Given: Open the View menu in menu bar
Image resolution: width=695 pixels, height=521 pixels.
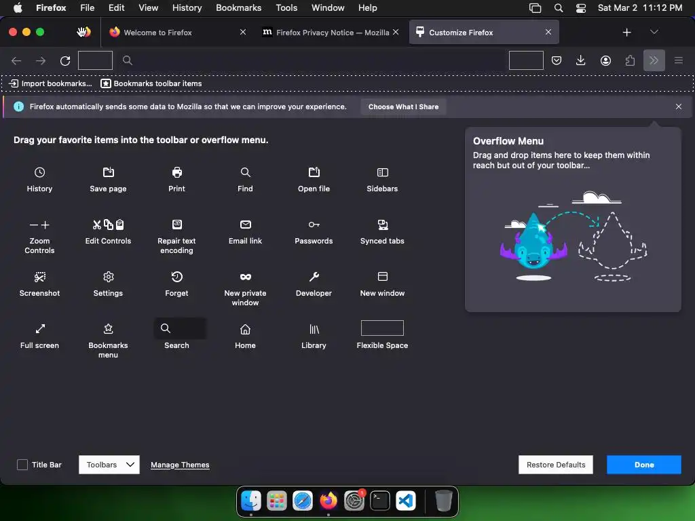Looking at the screenshot, I should click(x=148, y=7).
